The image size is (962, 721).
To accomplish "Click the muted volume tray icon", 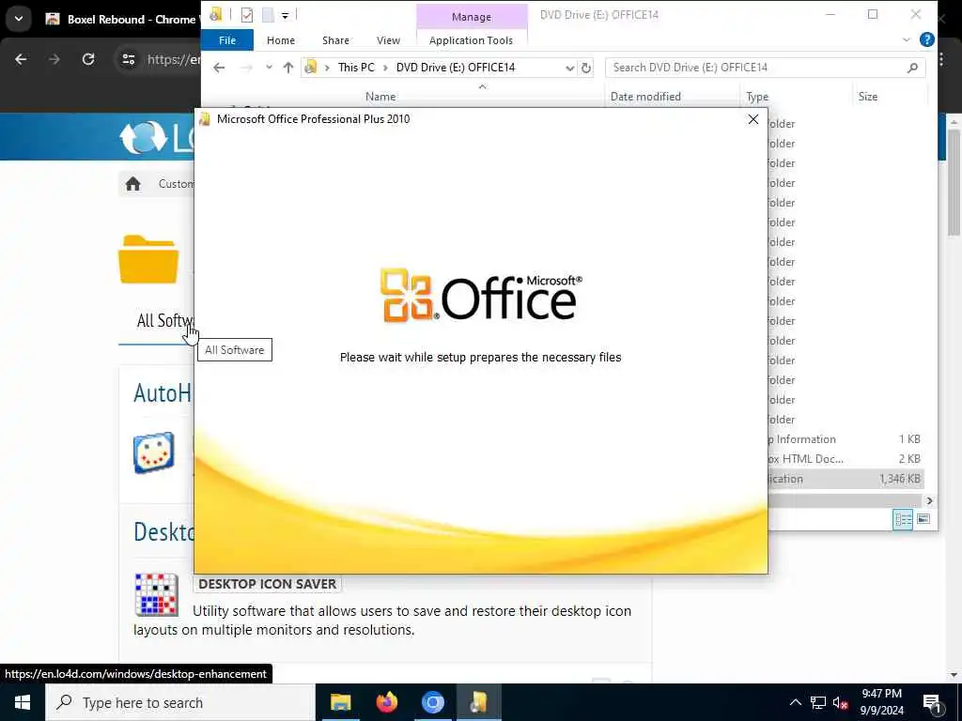I will click(841, 702).
